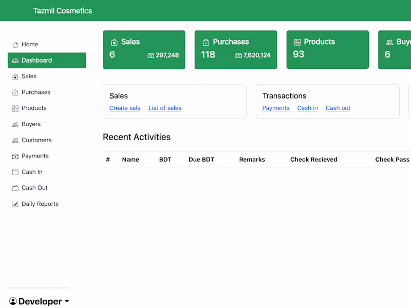Click the Cash In window icon
Image resolution: width=411 pixels, height=308 pixels.
point(15,172)
